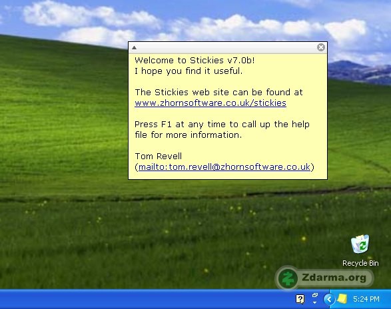Click the language bar help question icon
This screenshot has height=309, width=391.
pyautogui.click(x=300, y=299)
